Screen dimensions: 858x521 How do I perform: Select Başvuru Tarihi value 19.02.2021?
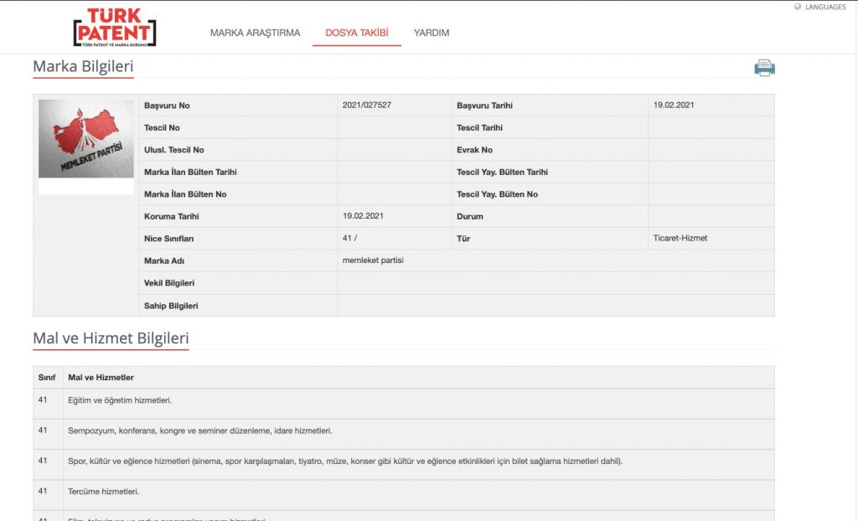(674, 105)
